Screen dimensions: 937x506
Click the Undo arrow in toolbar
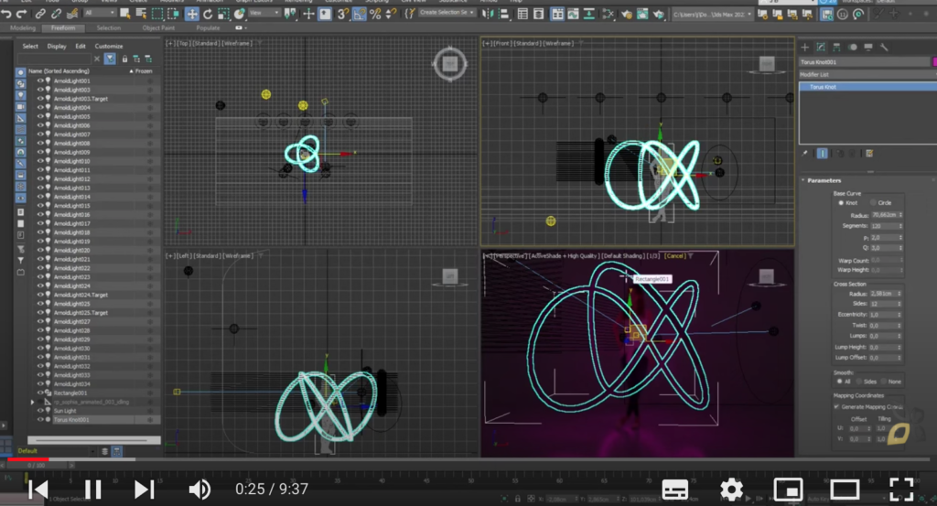6,14
